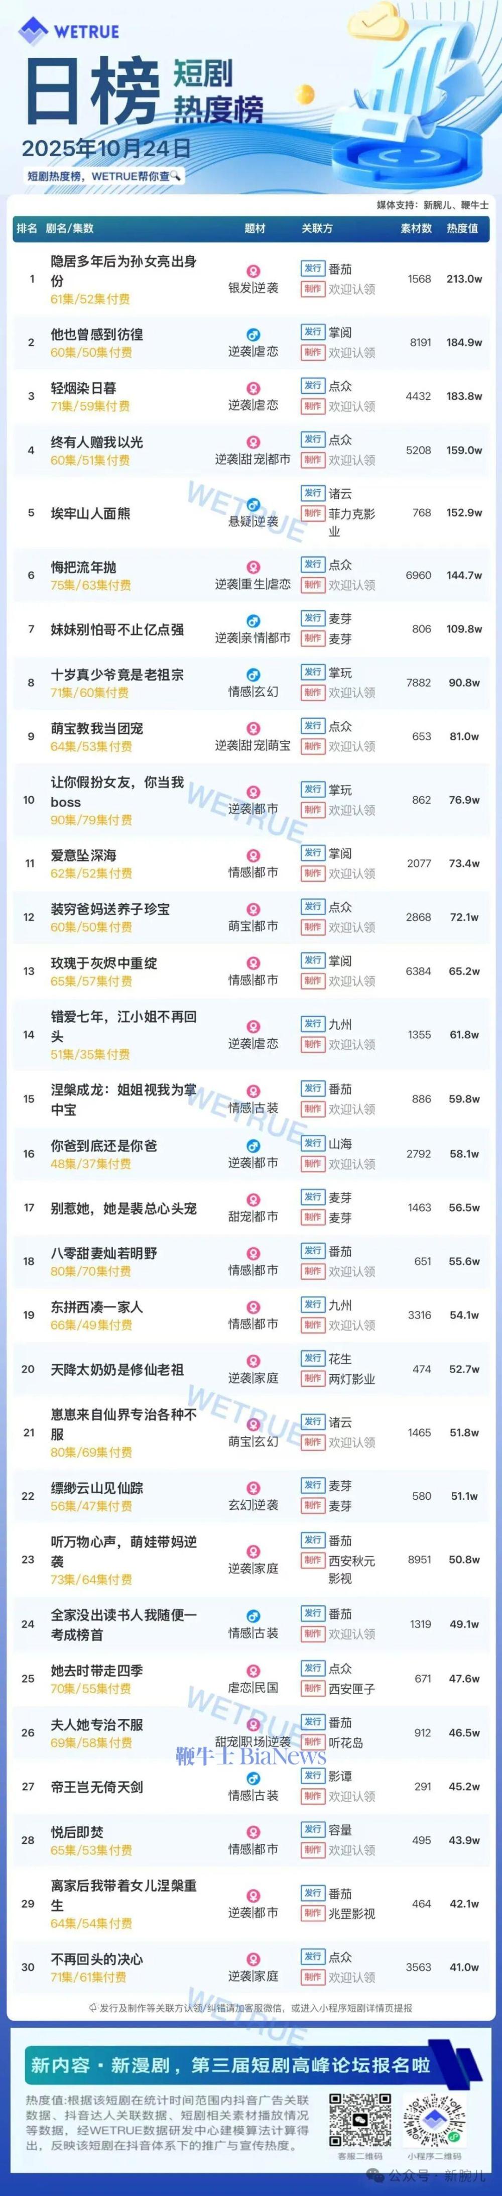Click the female icon for 隐居多年后为孙女亮出身份
The height and width of the screenshot is (2196, 502).
[253, 271]
